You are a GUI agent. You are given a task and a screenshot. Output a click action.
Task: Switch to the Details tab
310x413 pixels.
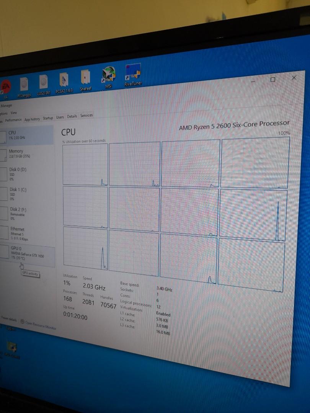(x=72, y=116)
